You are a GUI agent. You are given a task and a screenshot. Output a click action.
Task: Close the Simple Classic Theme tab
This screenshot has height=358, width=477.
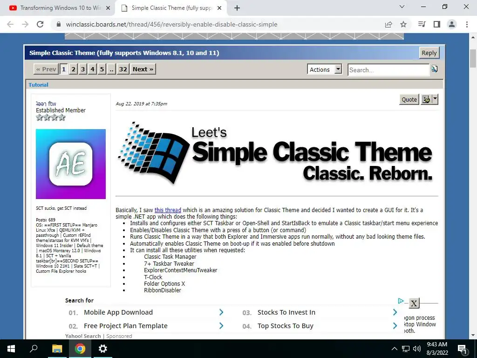pos(219,8)
